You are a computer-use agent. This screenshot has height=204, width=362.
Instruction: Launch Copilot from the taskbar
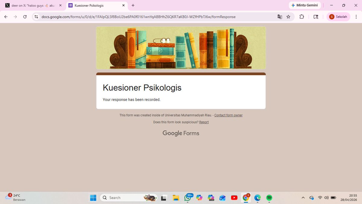click(x=199, y=198)
